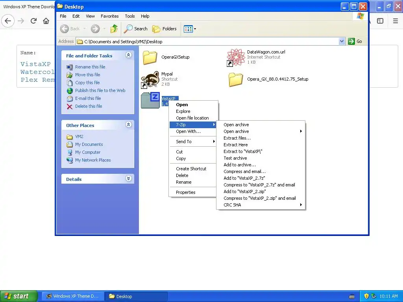Choose Add to archive...
The width and height of the screenshot is (403, 302).
point(261,165)
